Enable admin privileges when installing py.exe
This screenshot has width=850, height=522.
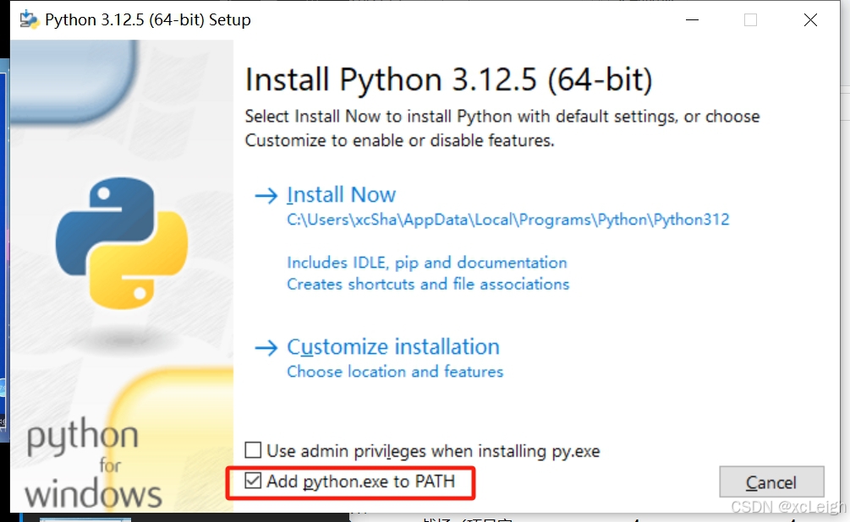(x=253, y=450)
